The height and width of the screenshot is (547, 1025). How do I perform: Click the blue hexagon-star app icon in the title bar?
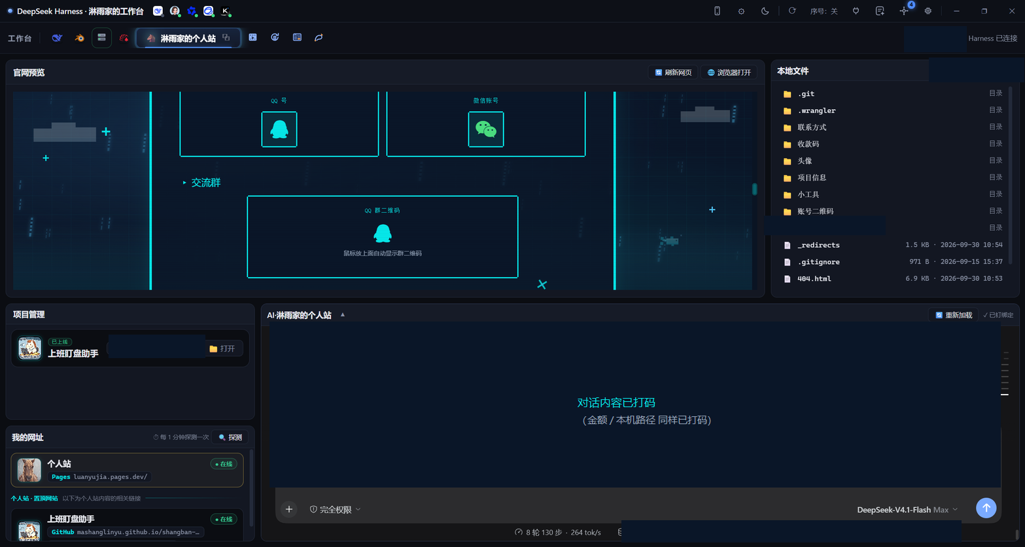point(192,11)
